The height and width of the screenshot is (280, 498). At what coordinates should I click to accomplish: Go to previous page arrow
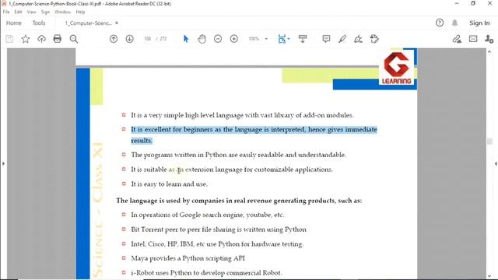point(114,39)
